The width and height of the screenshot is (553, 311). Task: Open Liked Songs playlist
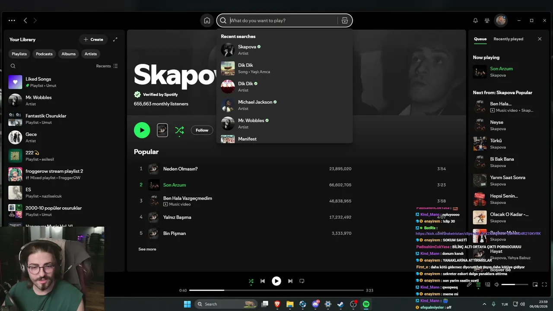(x=64, y=82)
